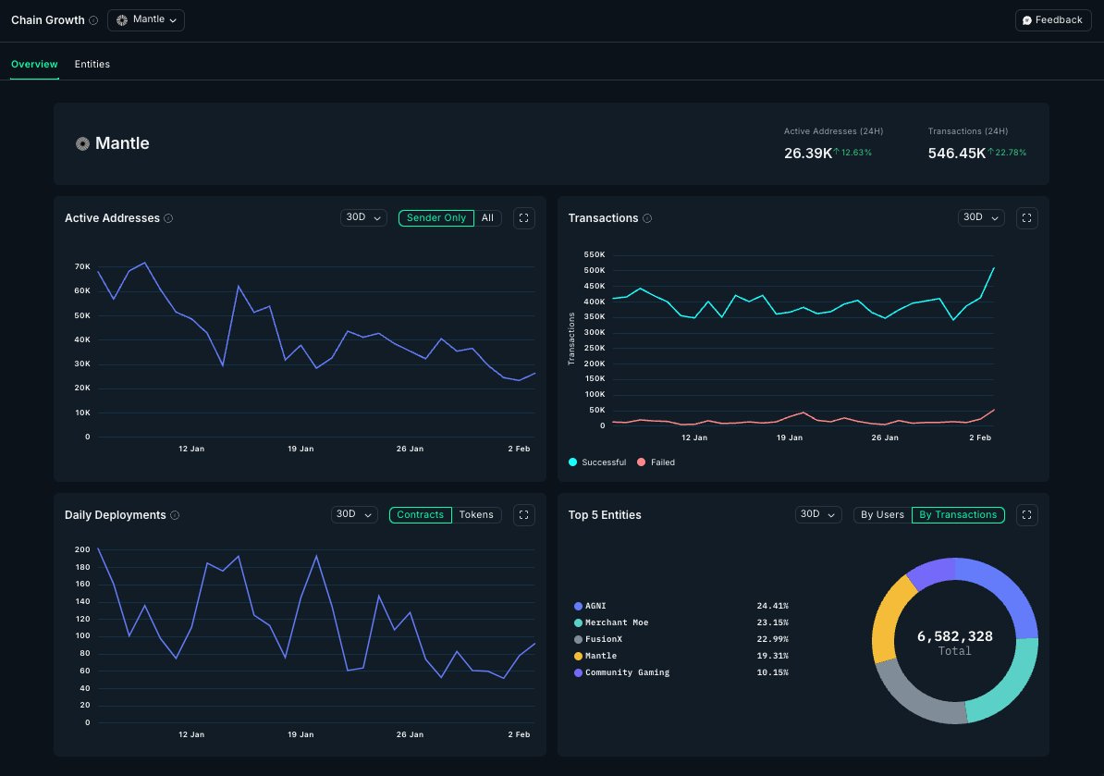Click the Top 5 Entities panel title
The width and height of the screenshot is (1104, 776).
point(605,515)
